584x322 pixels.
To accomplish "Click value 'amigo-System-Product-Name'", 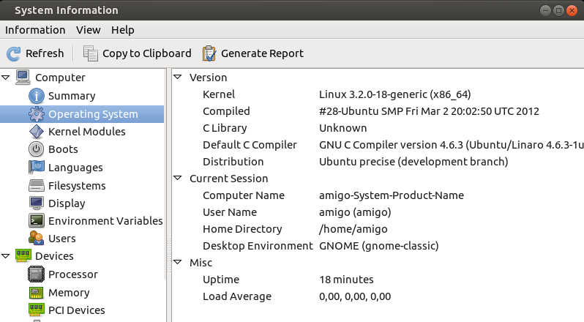I will (x=392, y=195).
